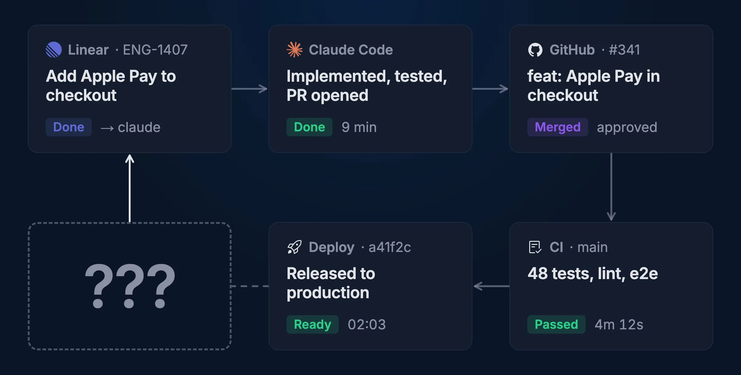Image resolution: width=741 pixels, height=375 pixels.
Task: Click the "4m 12s" CI duration
Action: coord(619,324)
